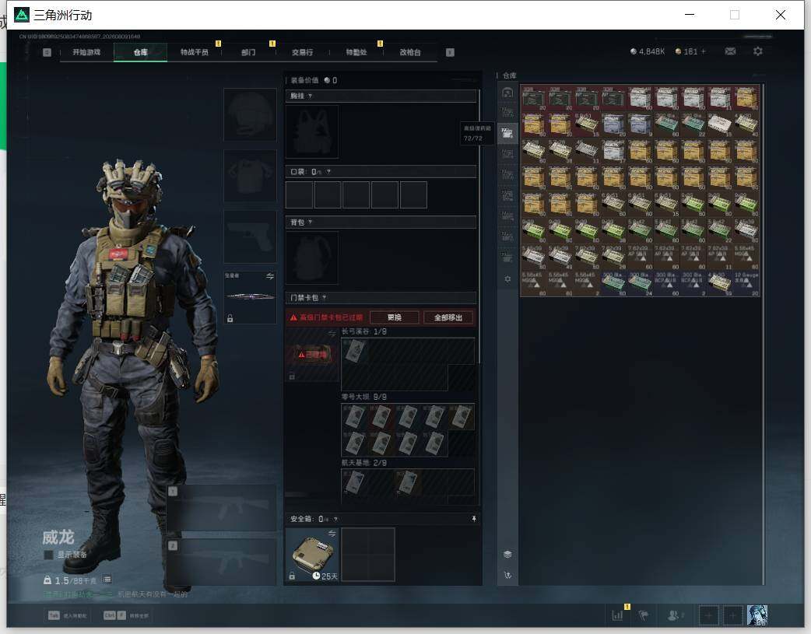811x634 pixels.
Task: Click the 全部移出 button
Action: tap(448, 317)
